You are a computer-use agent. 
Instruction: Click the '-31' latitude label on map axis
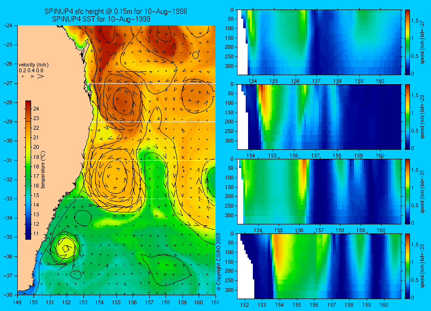(8, 160)
